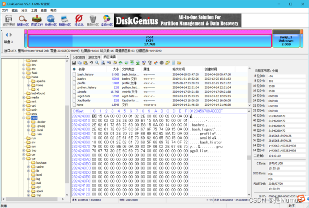The height and width of the screenshot is (208, 309).
Task: Paste bytes with clipboard icon
Action: coord(86,63)
